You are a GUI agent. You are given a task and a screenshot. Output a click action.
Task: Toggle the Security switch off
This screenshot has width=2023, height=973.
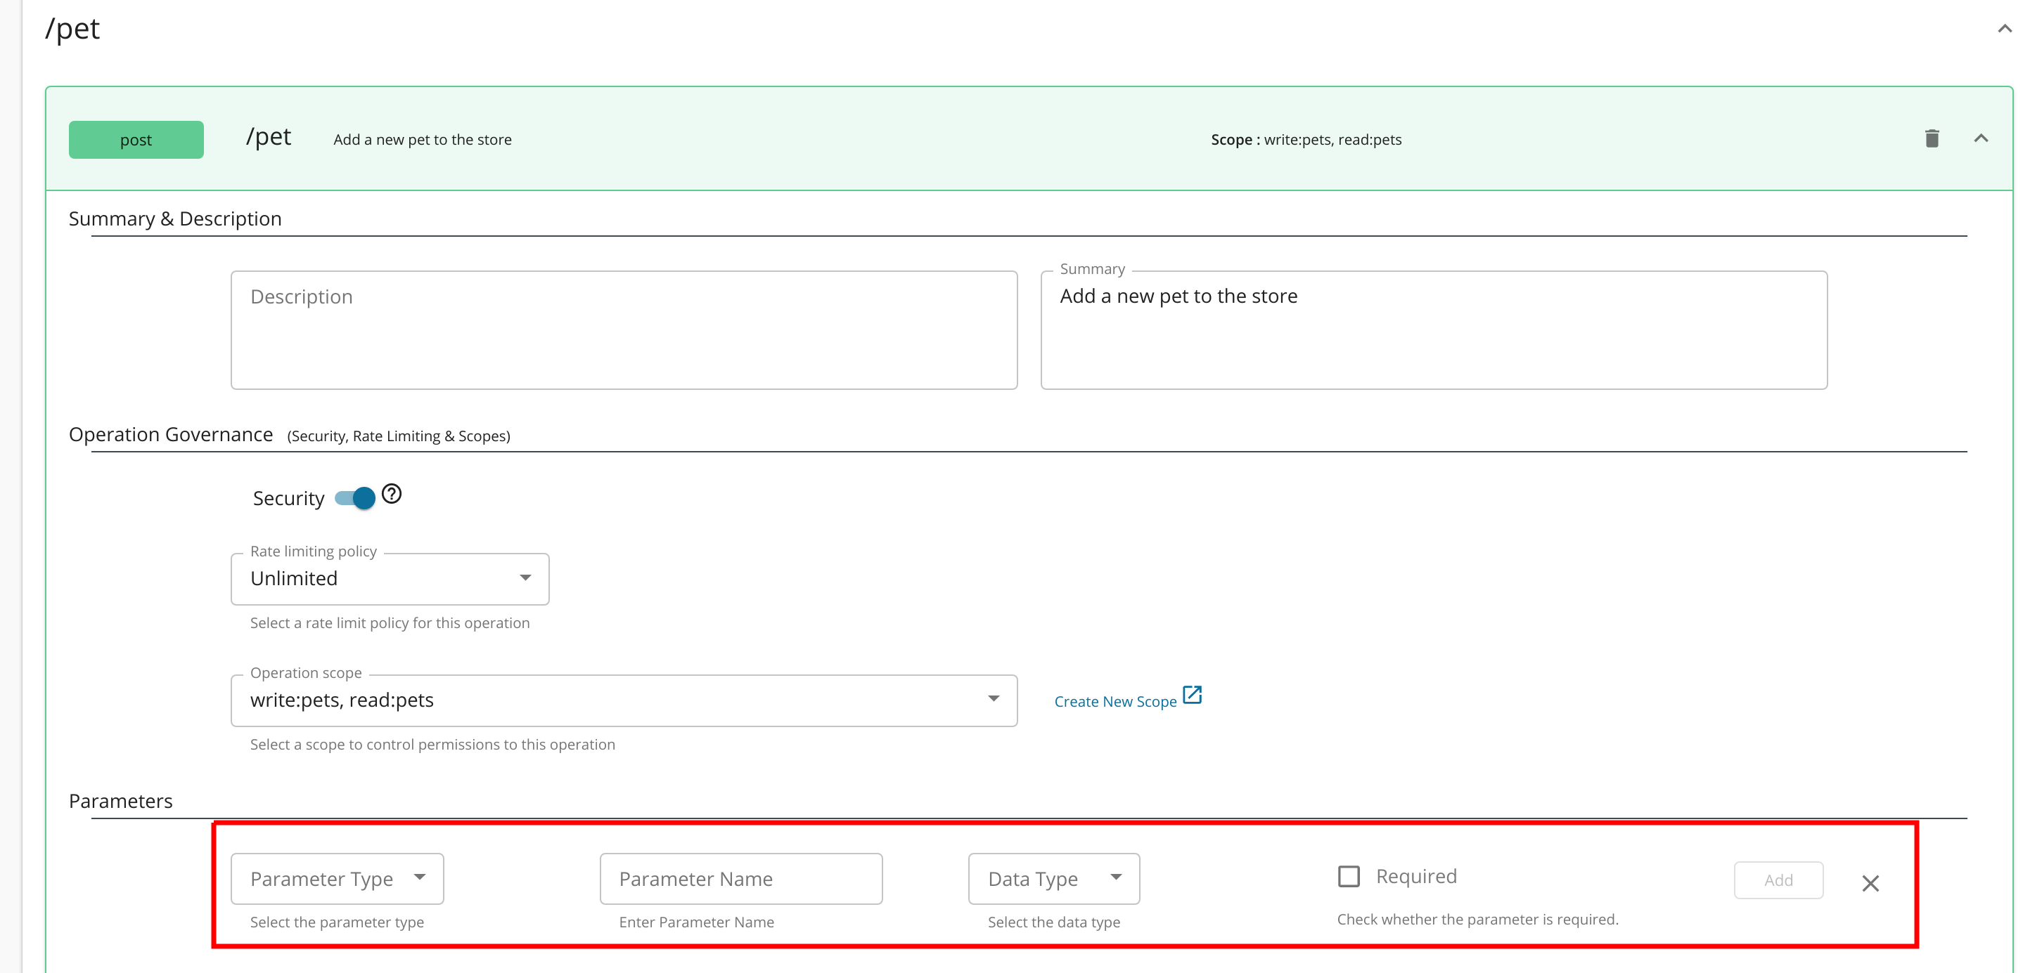click(x=355, y=498)
